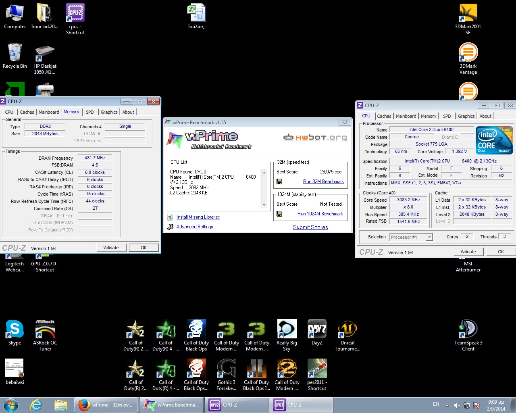The width and height of the screenshot is (516, 413).
Task: Open MSI Afterburner desktop icon
Action: click(468, 266)
